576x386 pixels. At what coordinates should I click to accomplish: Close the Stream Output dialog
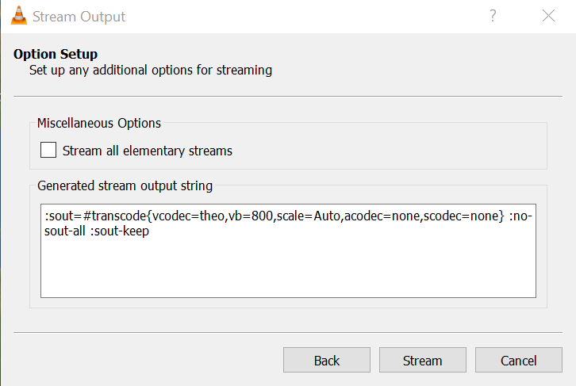pos(548,16)
